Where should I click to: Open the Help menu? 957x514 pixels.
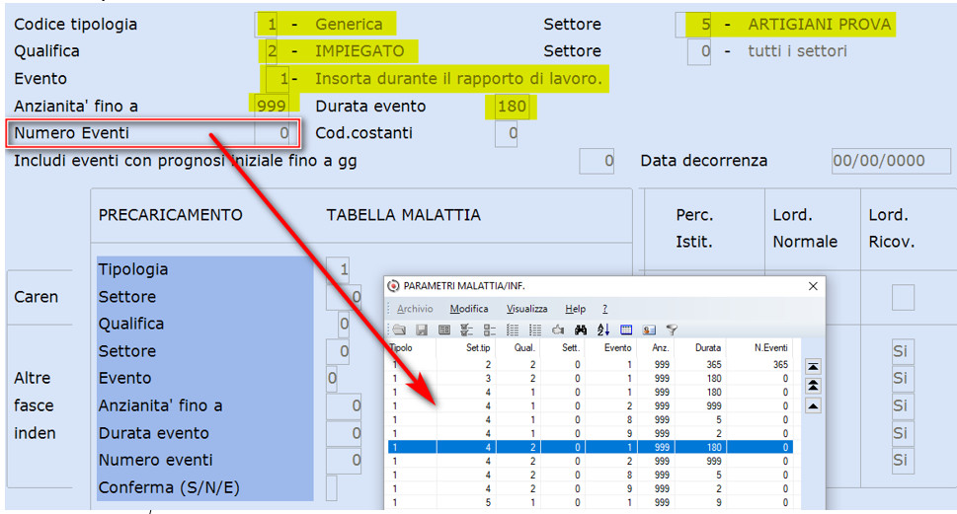tap(575, 309)
